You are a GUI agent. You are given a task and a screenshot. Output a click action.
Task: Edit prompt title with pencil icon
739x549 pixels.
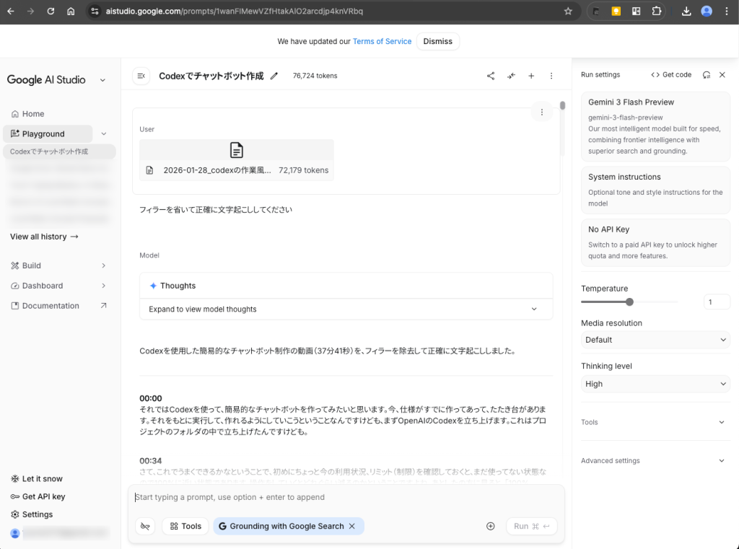[274, 76]
